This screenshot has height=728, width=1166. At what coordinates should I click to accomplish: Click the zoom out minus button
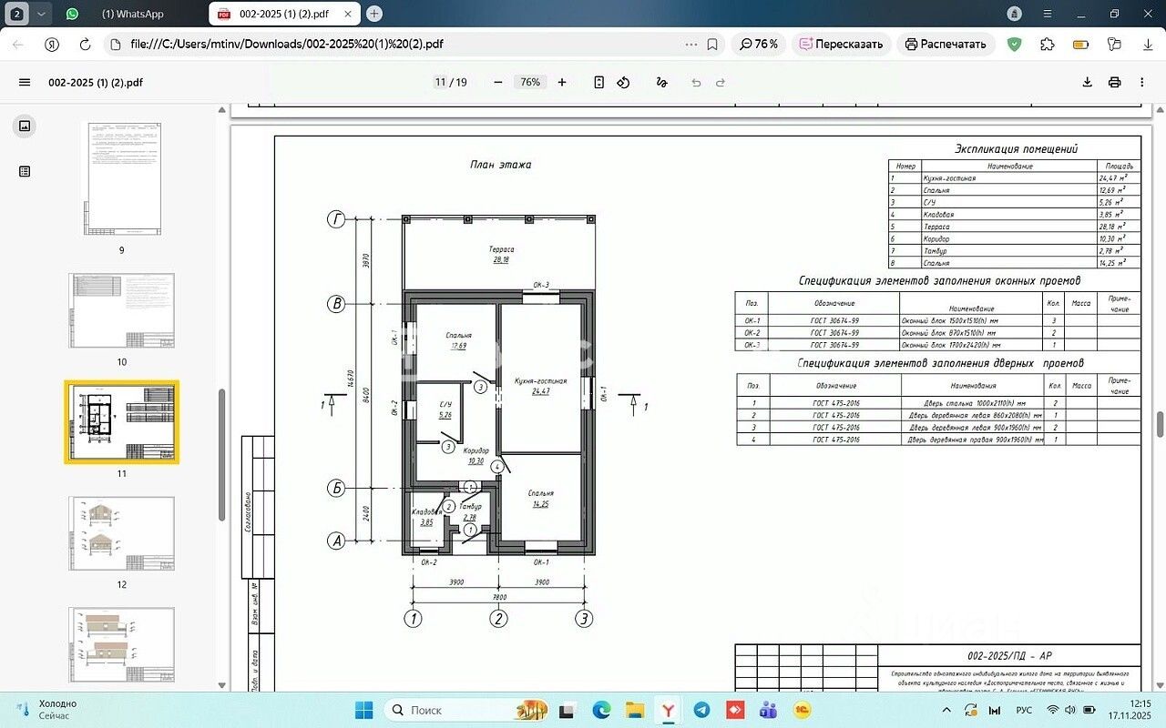click(x=498, y=82)
